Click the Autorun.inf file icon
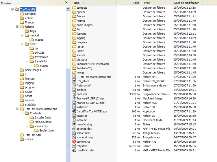 (x=74, y=85)
